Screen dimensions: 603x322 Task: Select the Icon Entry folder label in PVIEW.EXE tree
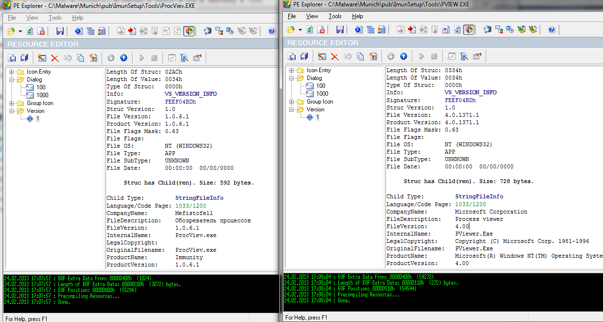coord(319,70)
